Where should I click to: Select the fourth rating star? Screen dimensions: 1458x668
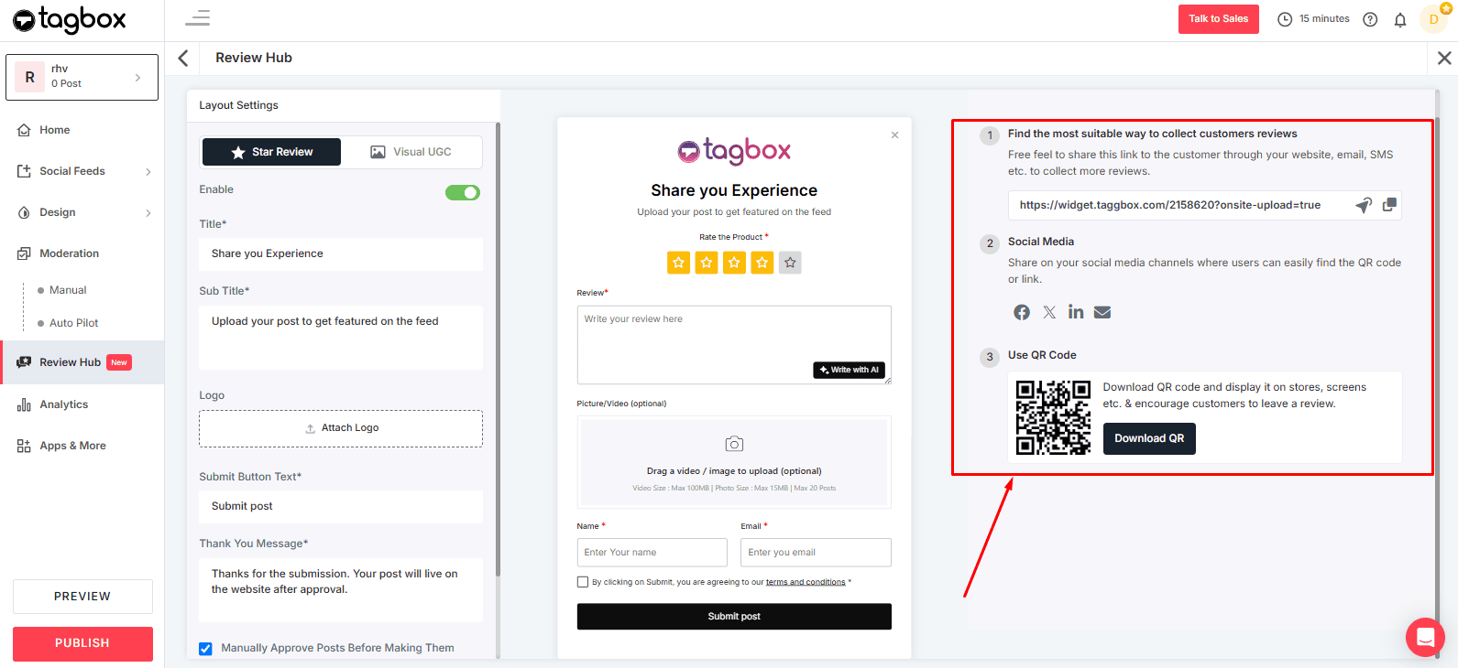pyautogui.click(x=762, y=263)
